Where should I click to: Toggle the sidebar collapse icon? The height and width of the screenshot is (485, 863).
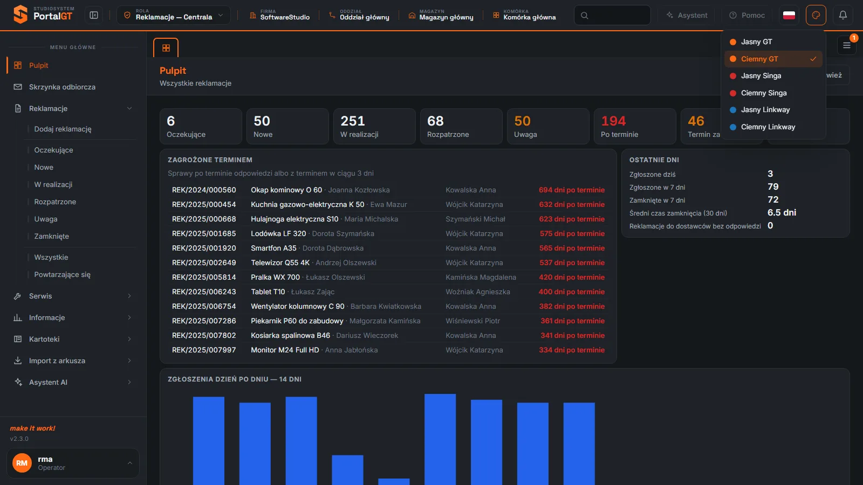coord(94,15)
